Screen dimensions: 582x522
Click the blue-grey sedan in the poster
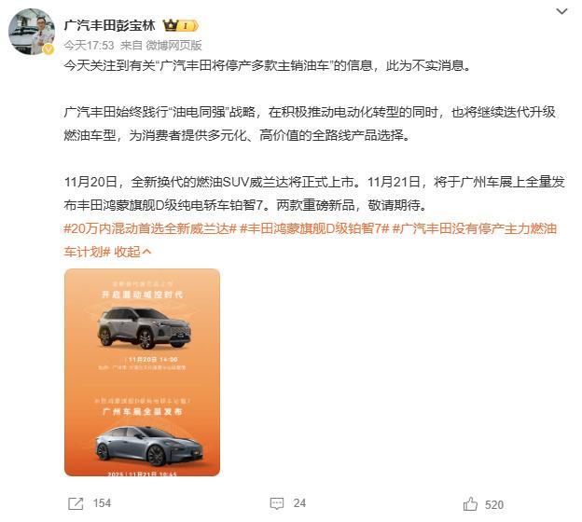tap(149, 446)
